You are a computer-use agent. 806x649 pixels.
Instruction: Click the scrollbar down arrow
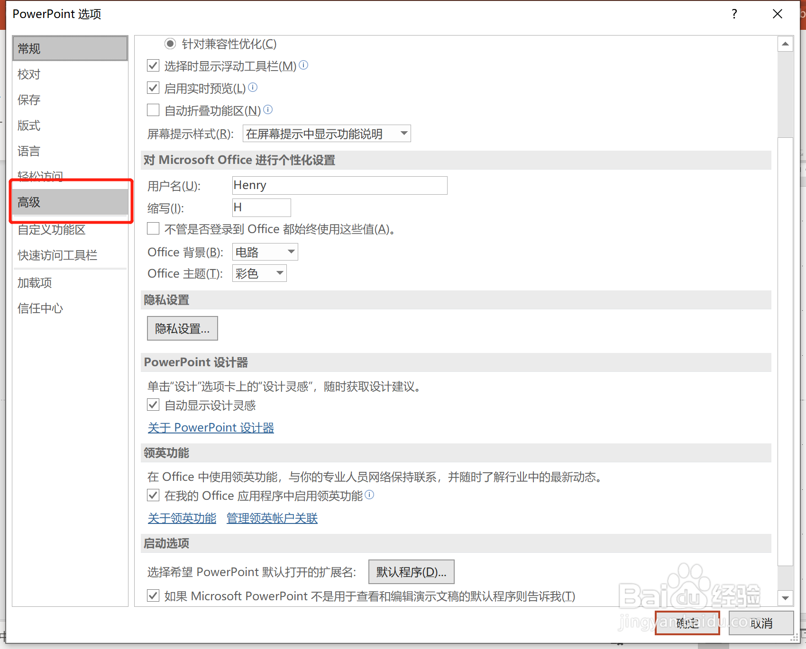pos(786,598)
